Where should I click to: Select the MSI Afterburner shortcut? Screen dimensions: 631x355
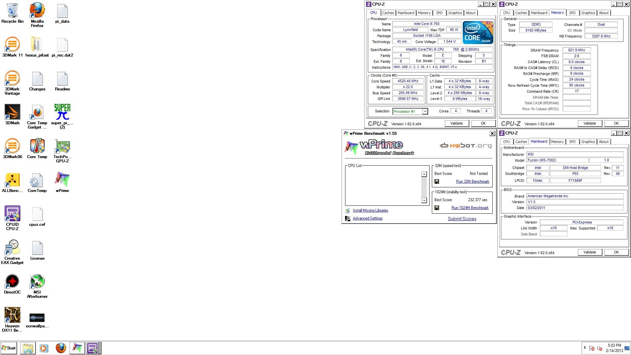click(x=37, y=286)
